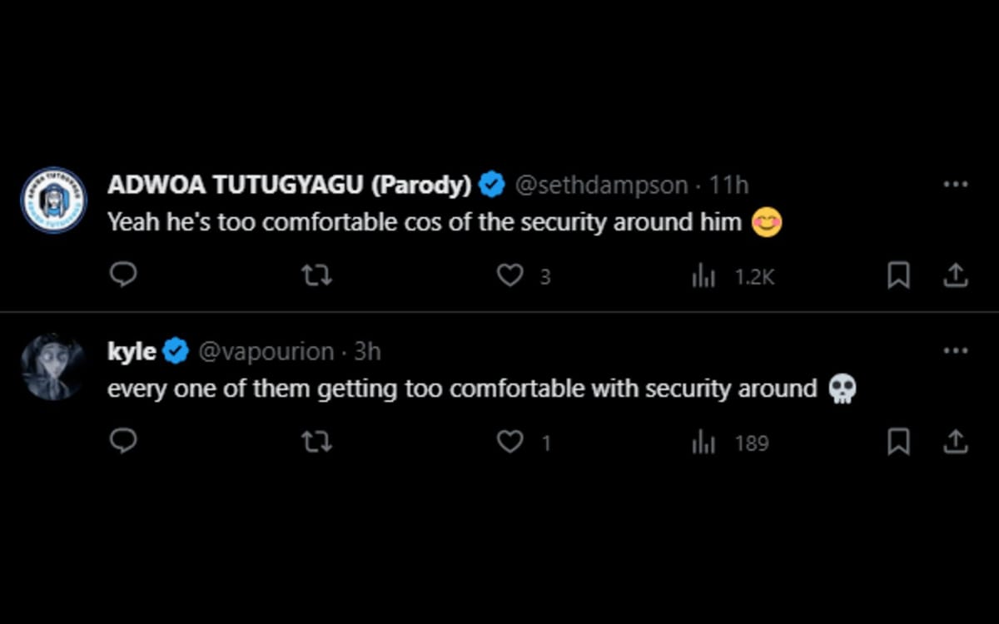Open more options for ADWOA TUTUGYAGU tweet

[955, 185]
